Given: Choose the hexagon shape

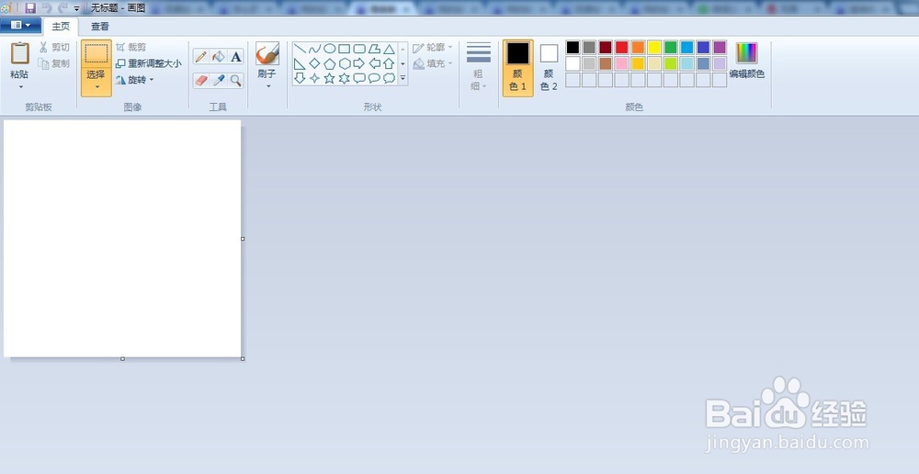Looking at the screenshot, I should (345, 63).
